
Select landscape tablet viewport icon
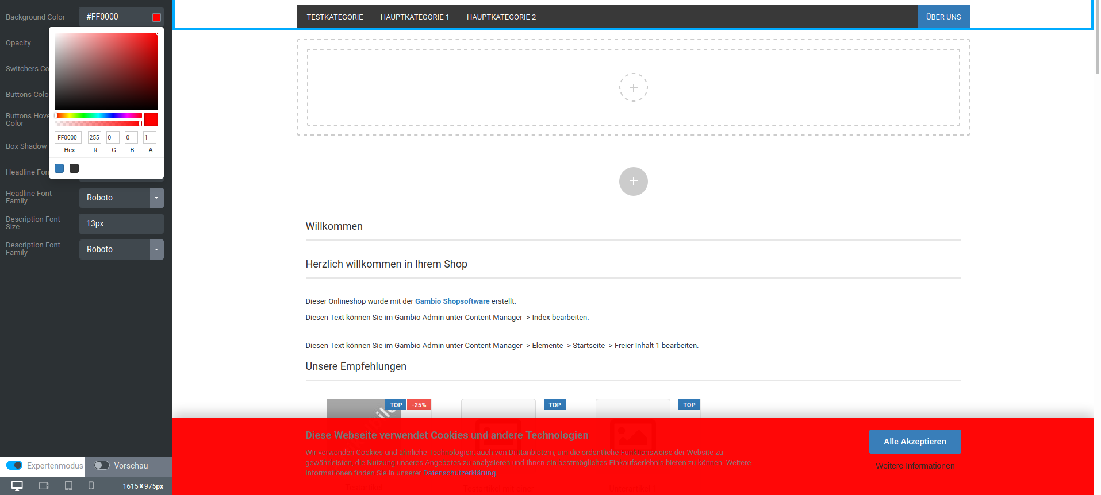[44, 486]
